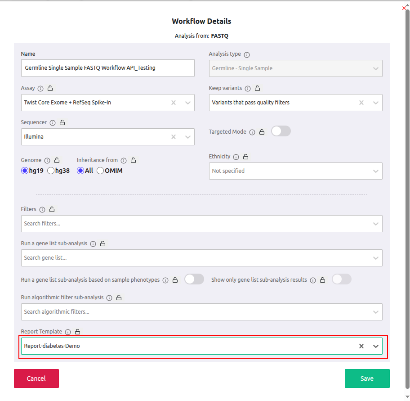Enable the Targeted Mode toggle

click(281, 131)
